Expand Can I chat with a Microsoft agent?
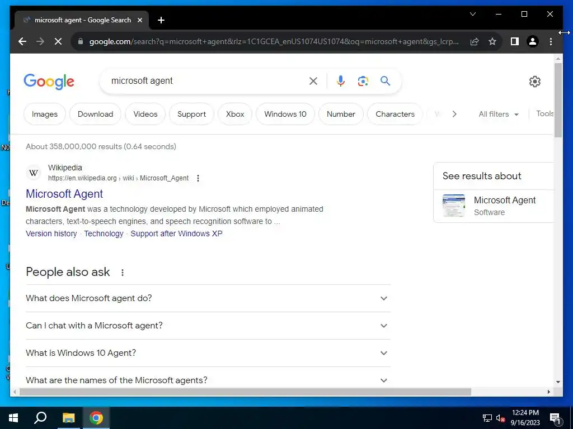Image resolution: width=573 pixels, height=429 pixels. 208,326
